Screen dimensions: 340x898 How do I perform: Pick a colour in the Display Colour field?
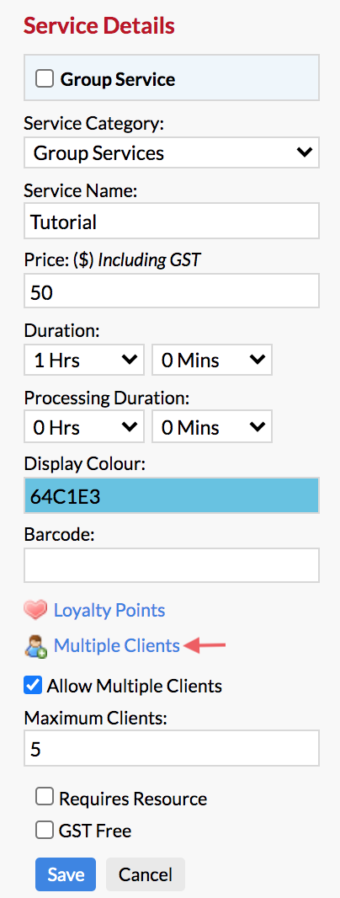click(171, 496)
